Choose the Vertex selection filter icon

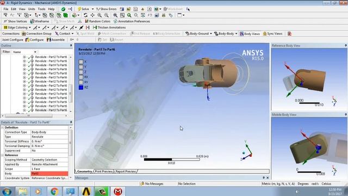pyautogui.click(x=45, y=15)
